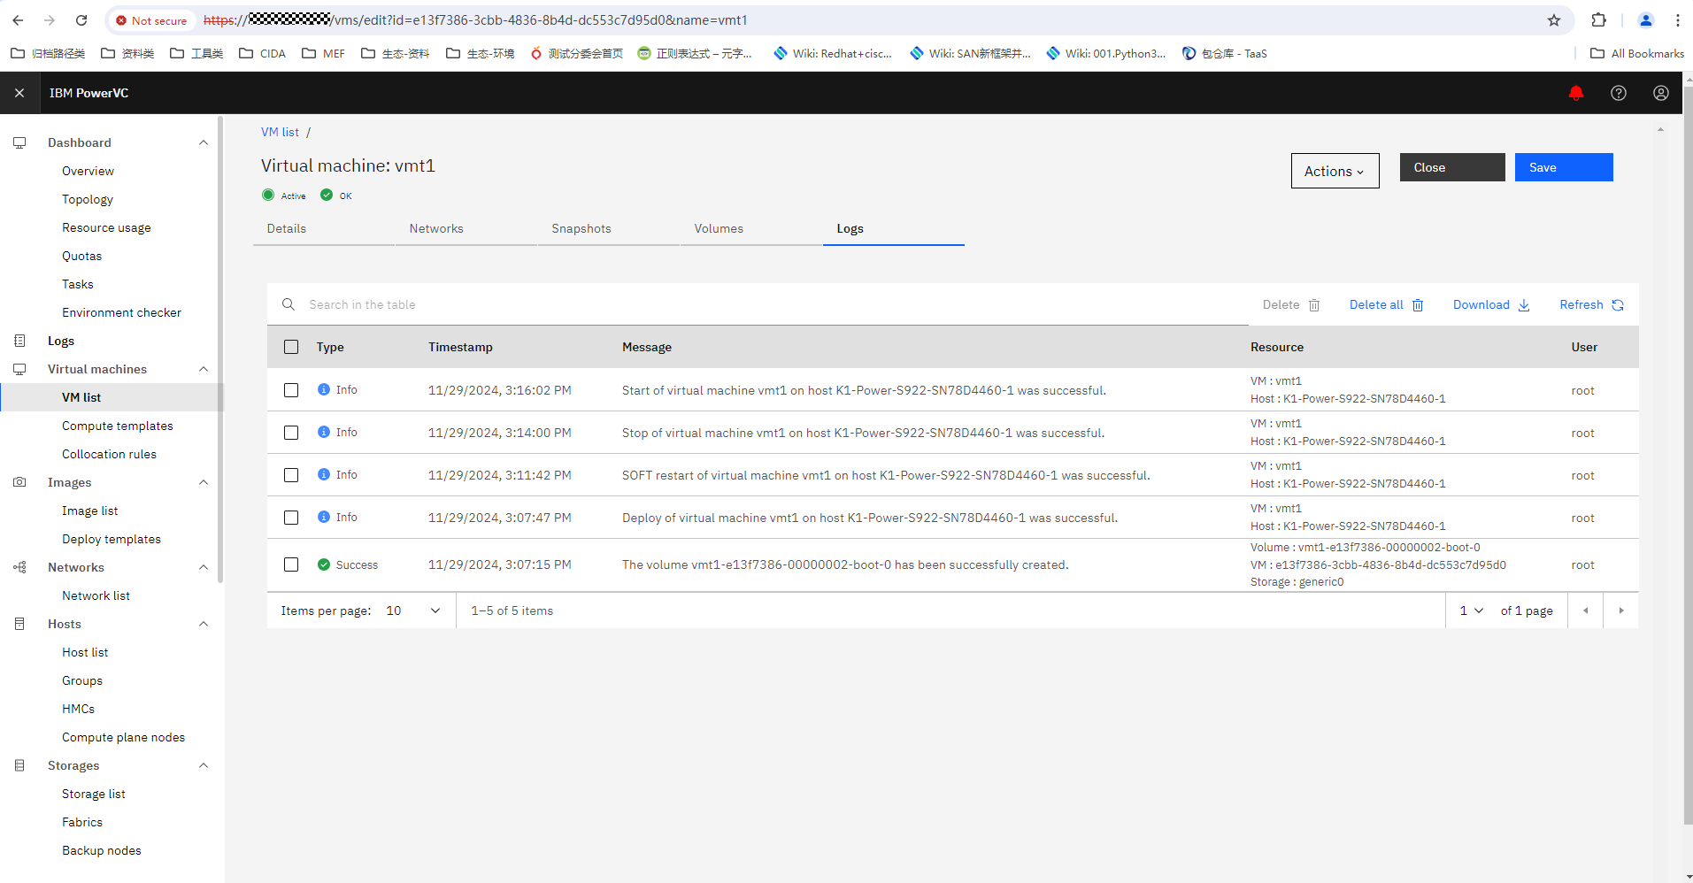Viewport: 1693px width, 883px height.
Task: Bookmark this page with the star icon
Action: (1554, 20)
